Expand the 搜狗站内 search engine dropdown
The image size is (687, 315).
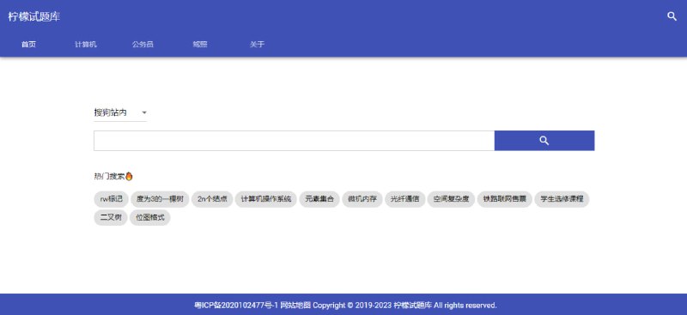pos(120,112)
